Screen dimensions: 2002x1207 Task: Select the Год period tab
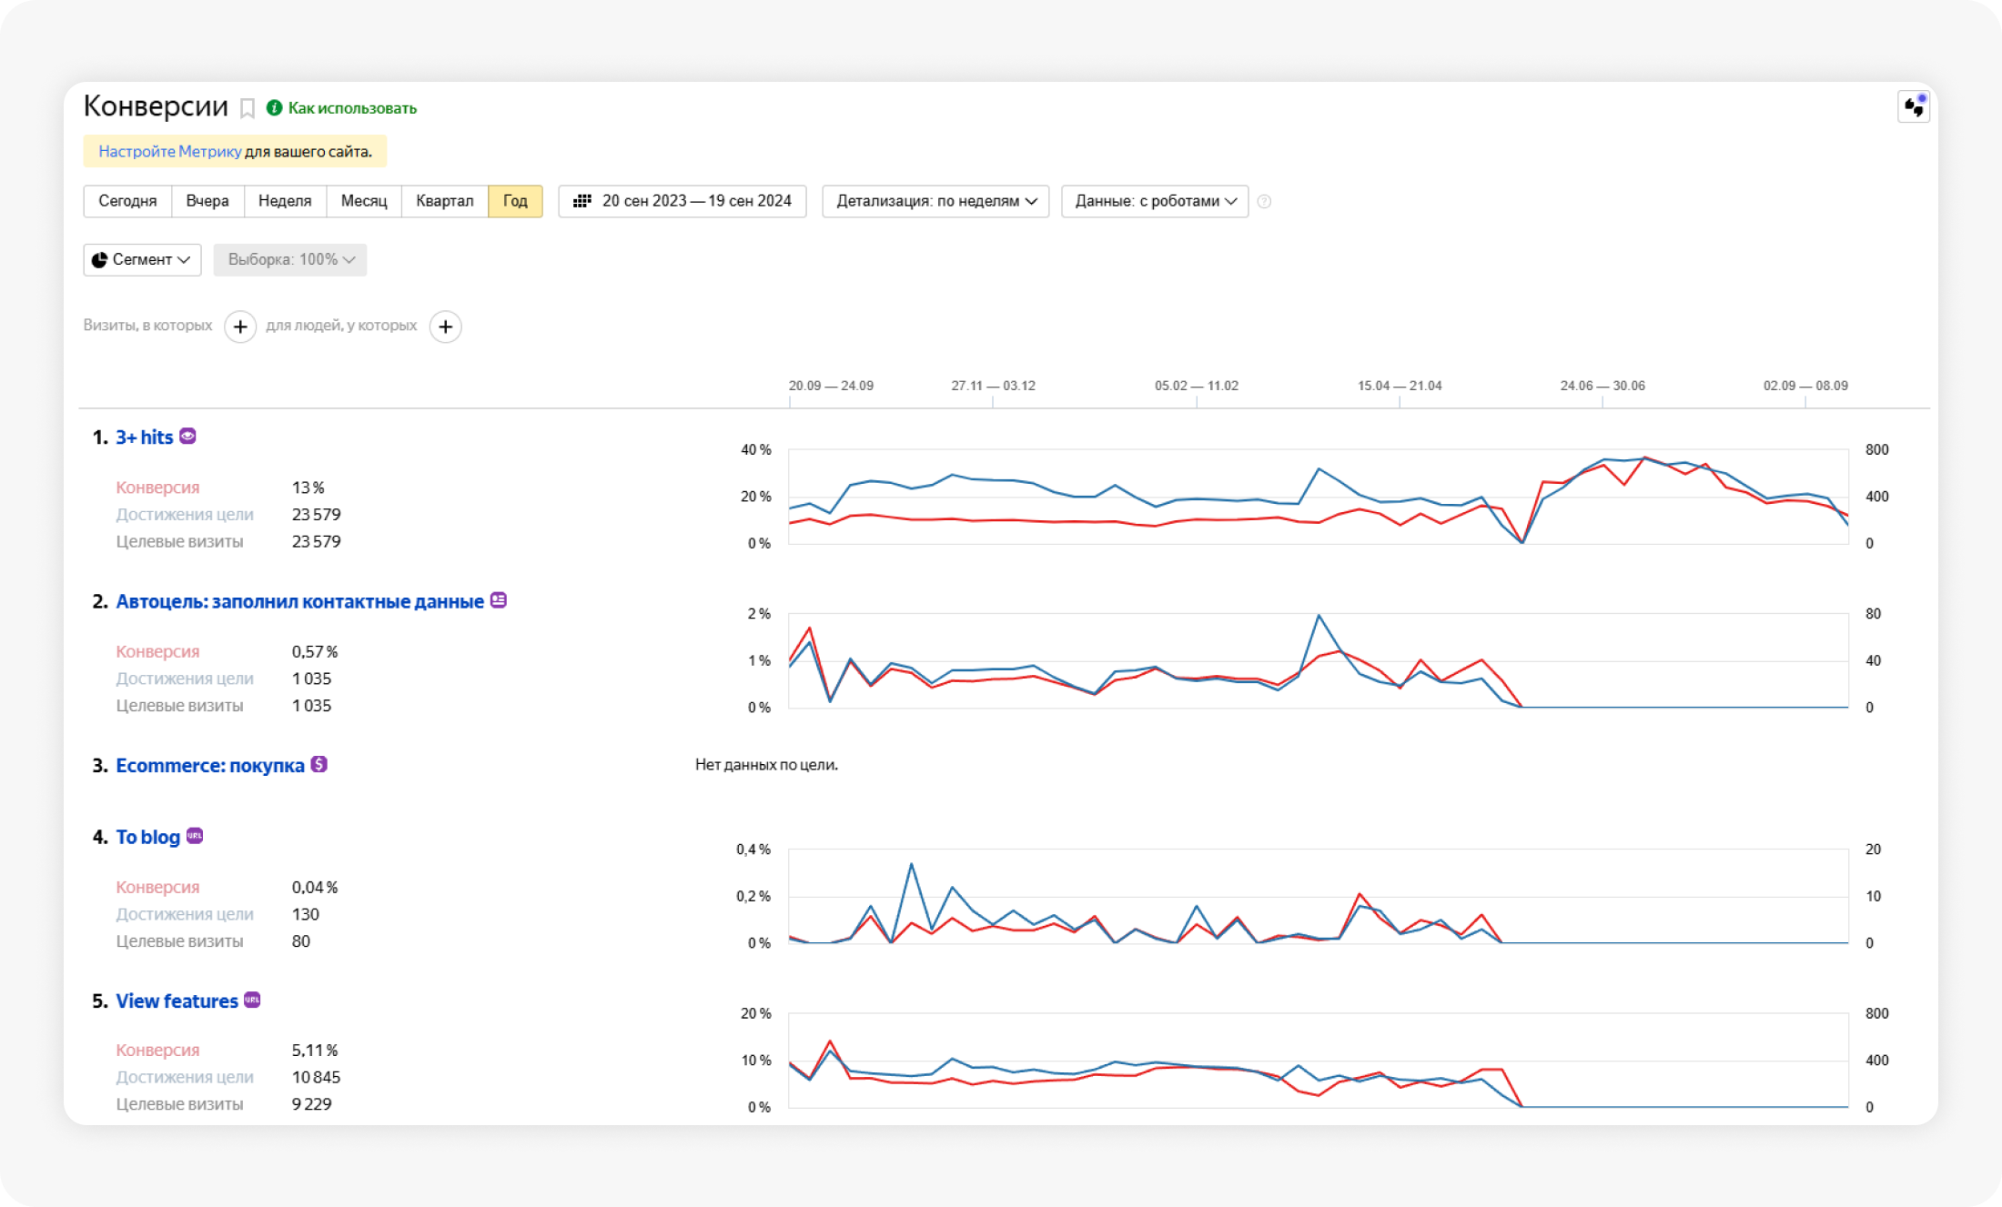pos(515,201)
